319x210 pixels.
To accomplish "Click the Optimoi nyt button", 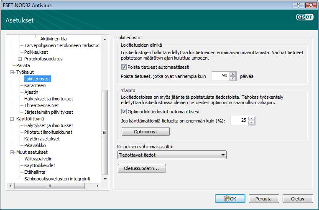I will (145, 132).
